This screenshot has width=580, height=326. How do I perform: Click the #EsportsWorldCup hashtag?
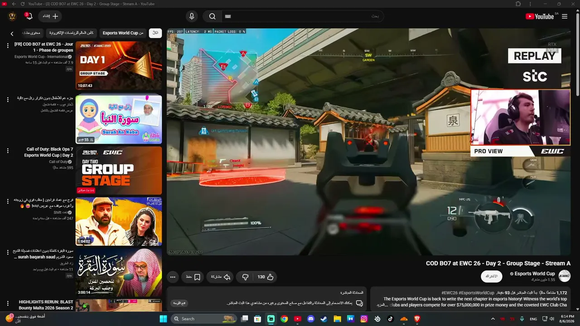[477, 292]
